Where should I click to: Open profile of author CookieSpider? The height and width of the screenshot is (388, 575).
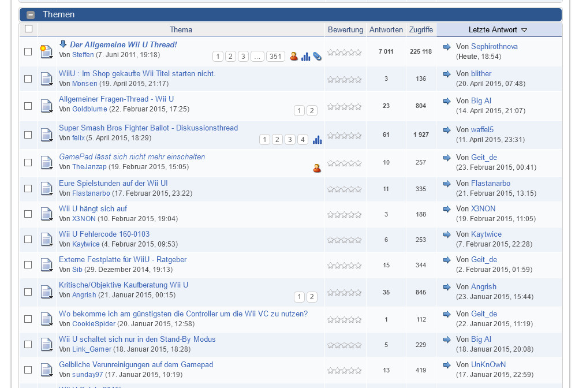(94, 324)
